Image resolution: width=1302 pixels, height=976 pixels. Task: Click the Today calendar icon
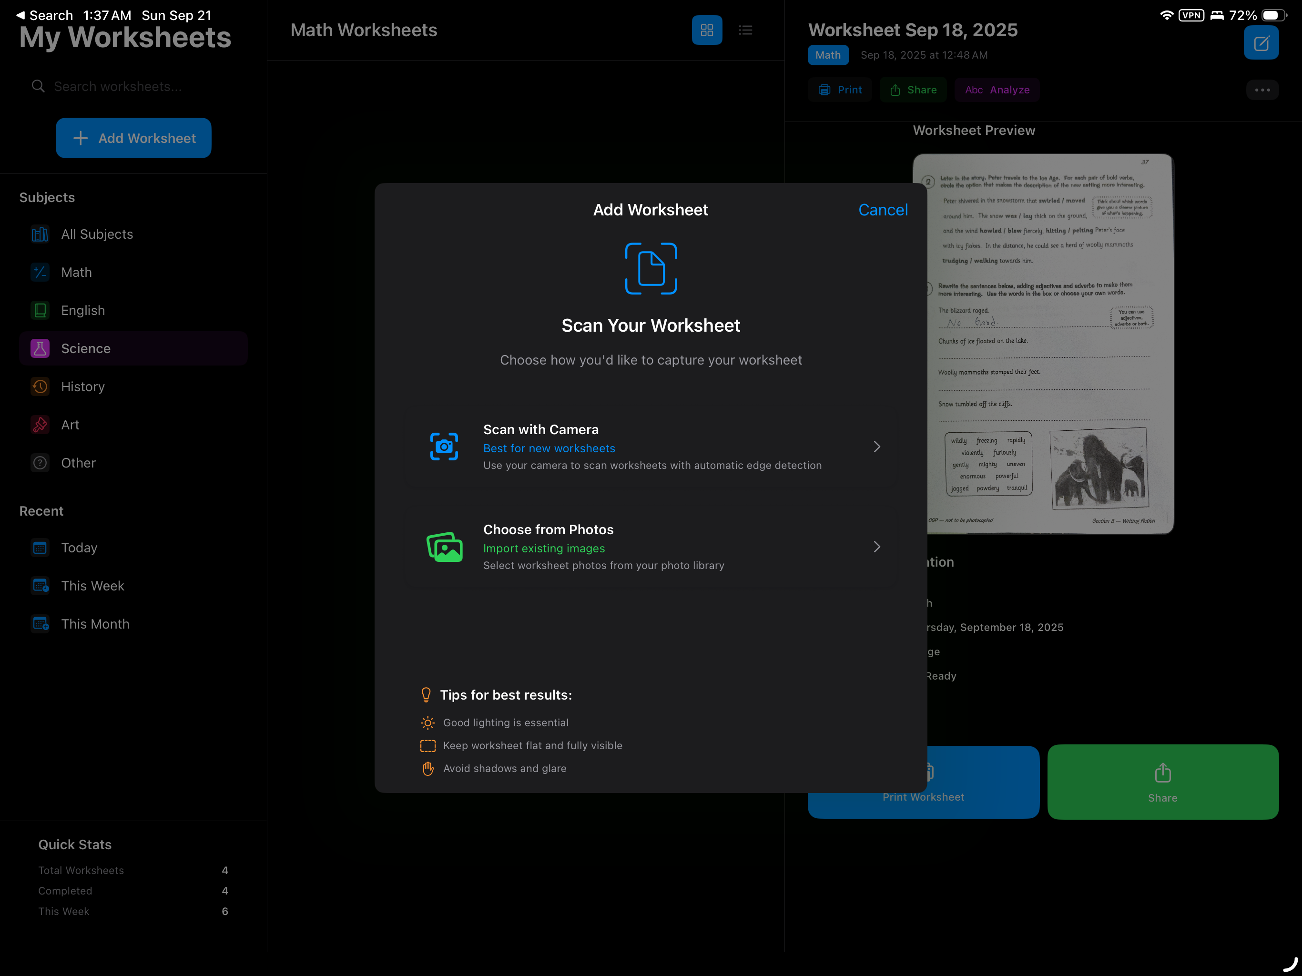point(40,548)
